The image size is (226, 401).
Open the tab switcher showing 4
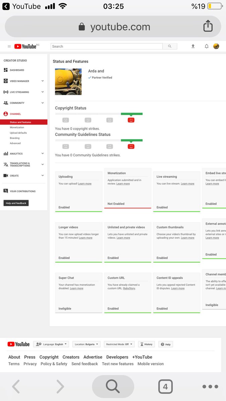[165, 387]
